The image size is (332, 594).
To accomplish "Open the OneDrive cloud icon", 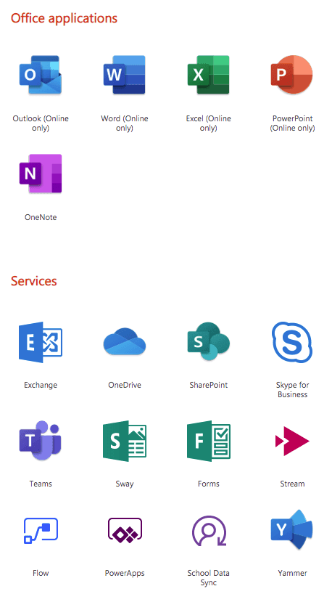I will click(x=125, y=342).
